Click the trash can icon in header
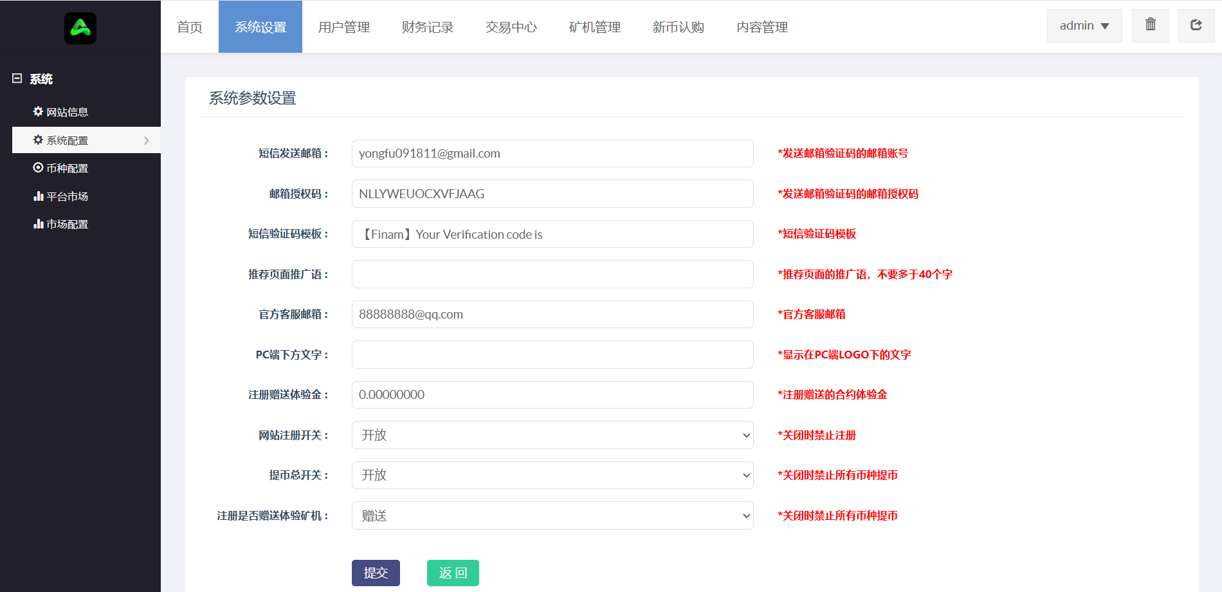The image size is (1222, 592). [x=1150, y=25]
